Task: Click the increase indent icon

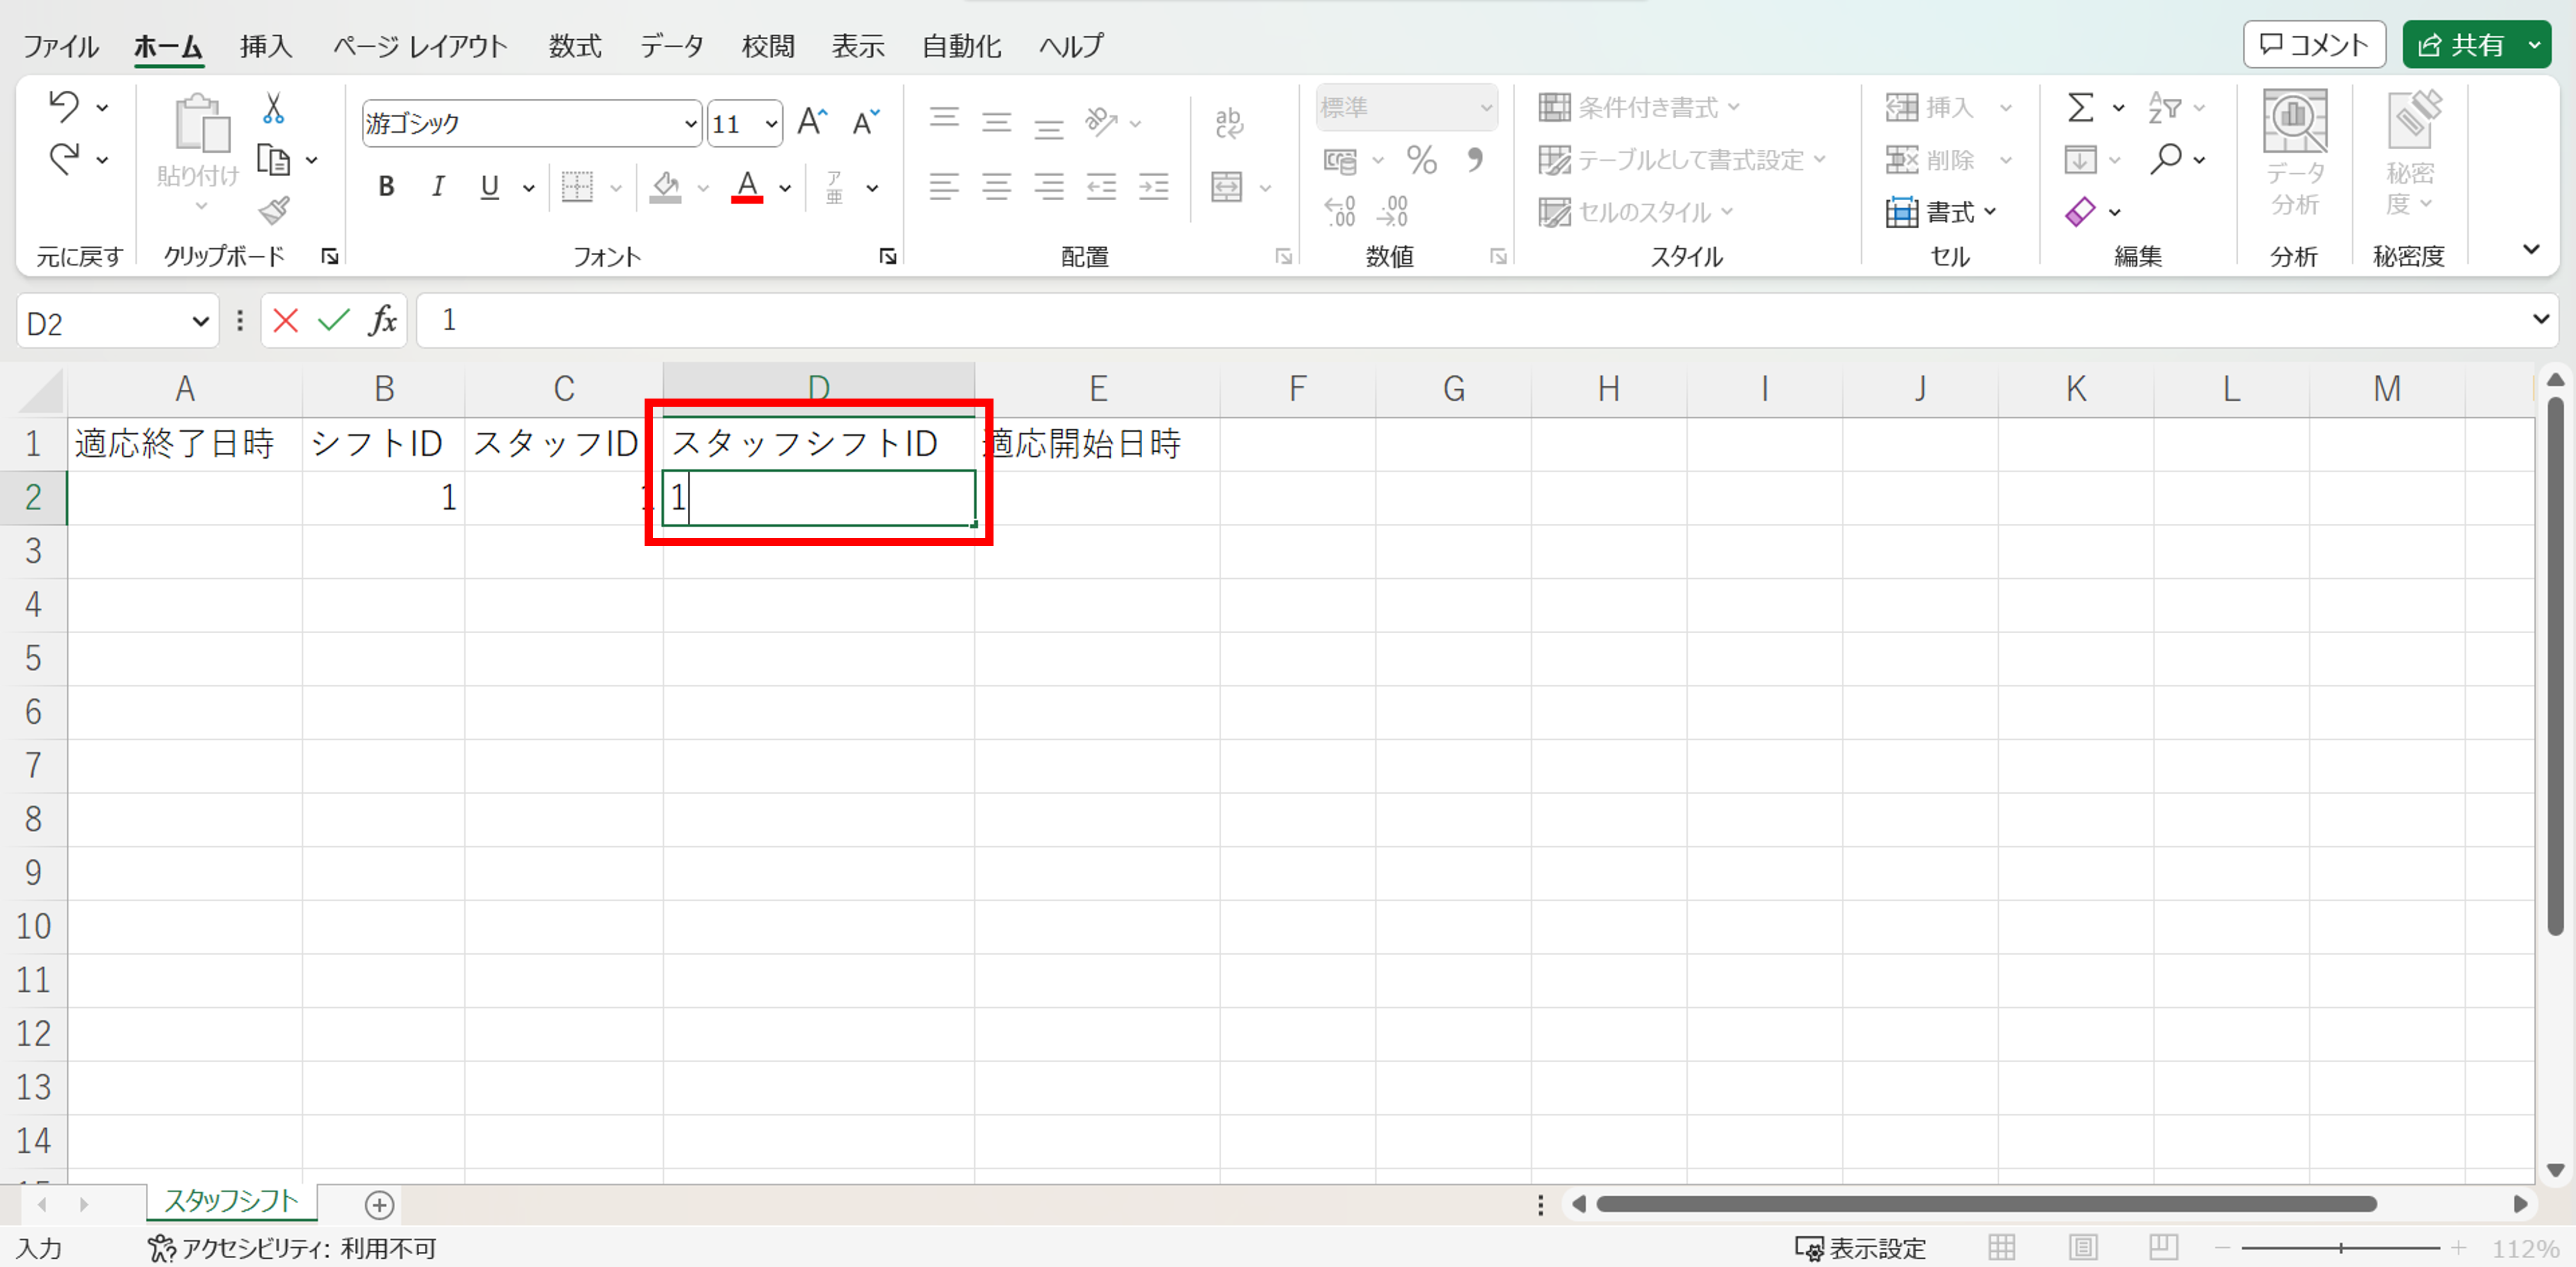Action: pos(1153,187)
